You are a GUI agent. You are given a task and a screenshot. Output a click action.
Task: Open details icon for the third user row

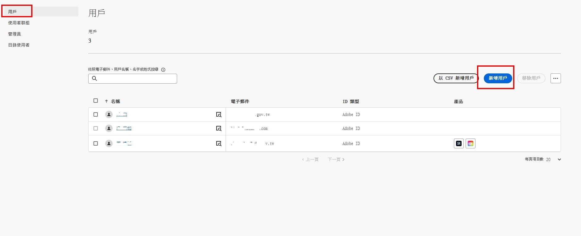coord(219,143)
